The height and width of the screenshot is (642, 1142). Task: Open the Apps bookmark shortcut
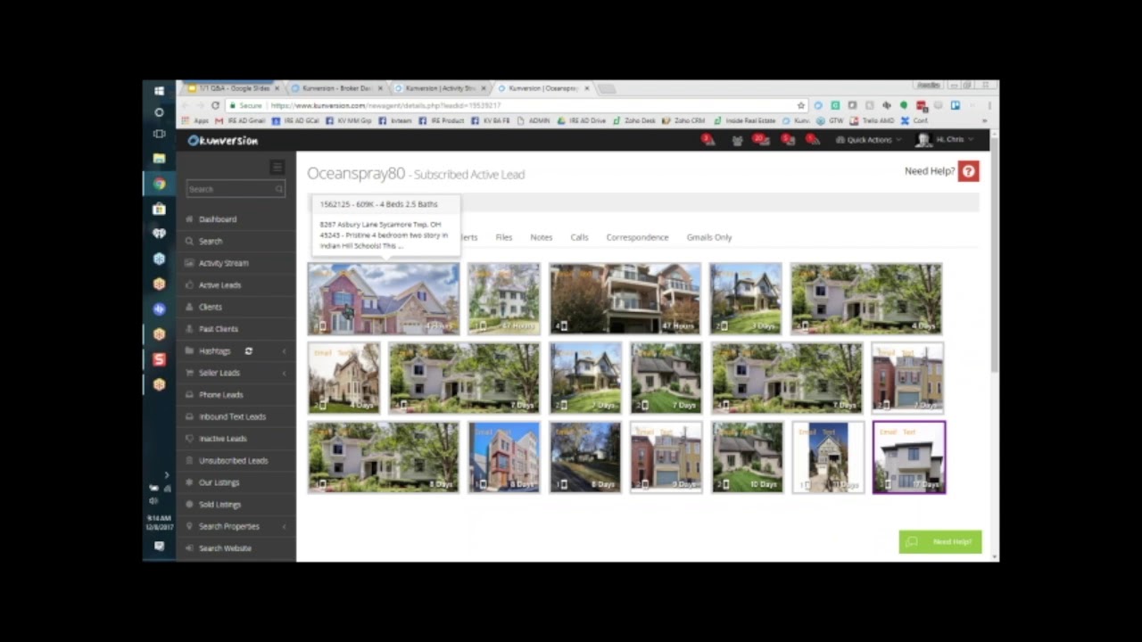pos(195,120)
